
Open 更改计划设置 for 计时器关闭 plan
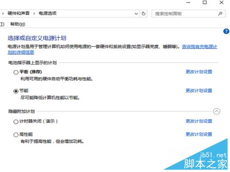click(x=199, y=121)
